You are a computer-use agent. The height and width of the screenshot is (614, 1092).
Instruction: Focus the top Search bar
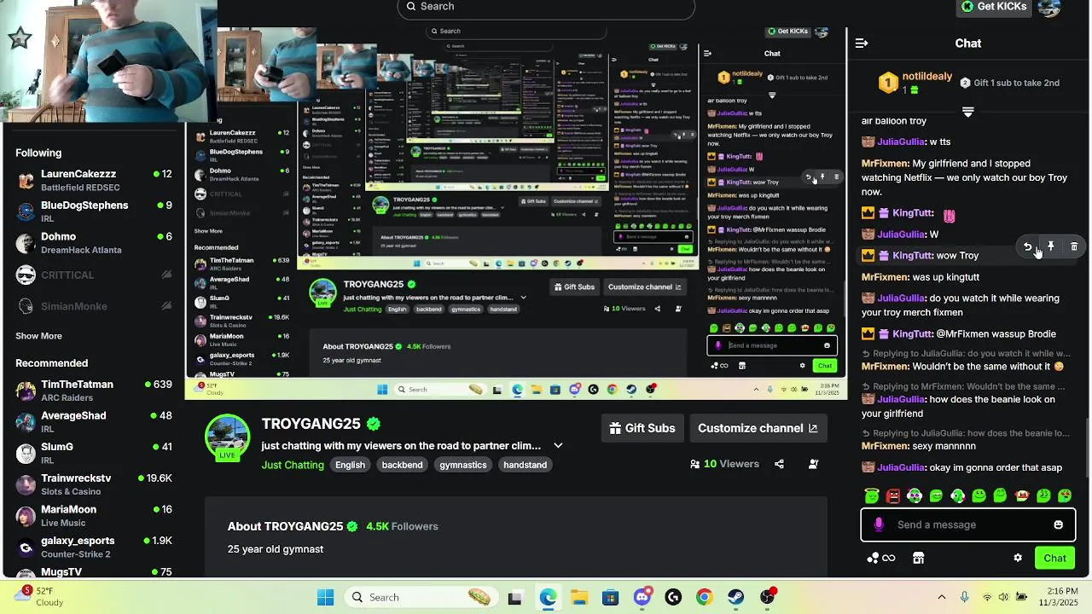[x=546, y=8]
